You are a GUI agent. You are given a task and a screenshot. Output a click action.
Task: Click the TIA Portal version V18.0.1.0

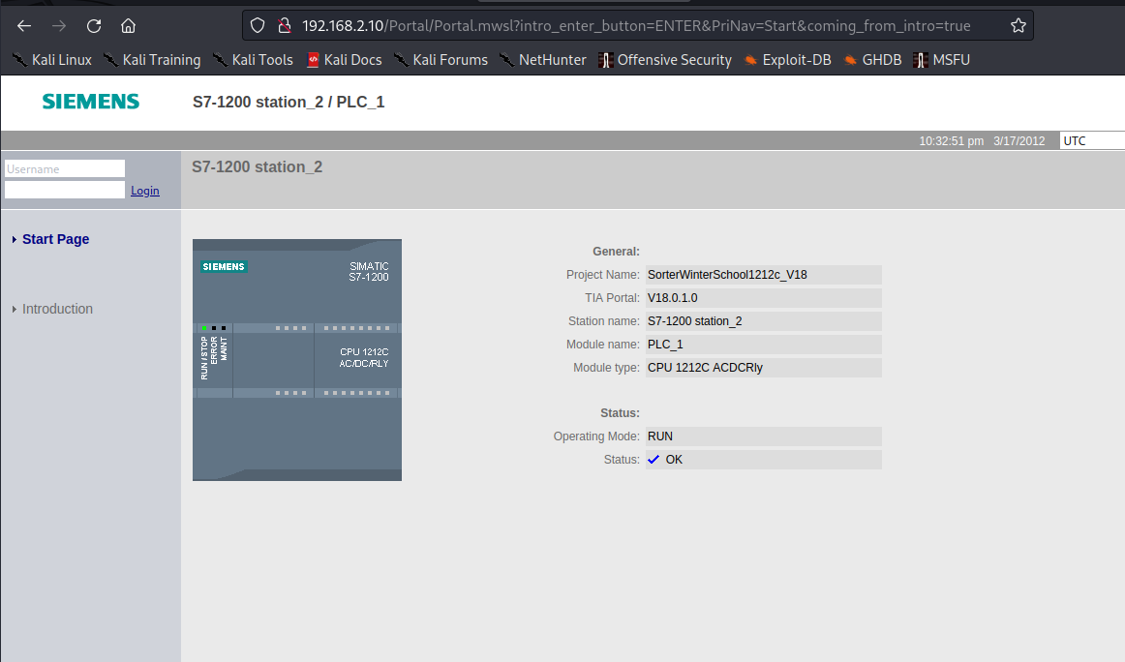[x=672, y=298]
